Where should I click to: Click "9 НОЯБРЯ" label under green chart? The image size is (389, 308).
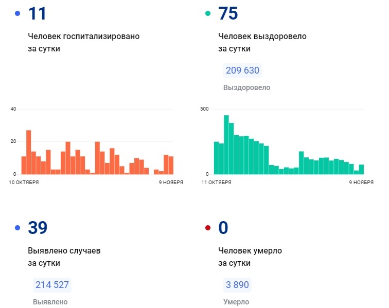(x=361, y=183)
